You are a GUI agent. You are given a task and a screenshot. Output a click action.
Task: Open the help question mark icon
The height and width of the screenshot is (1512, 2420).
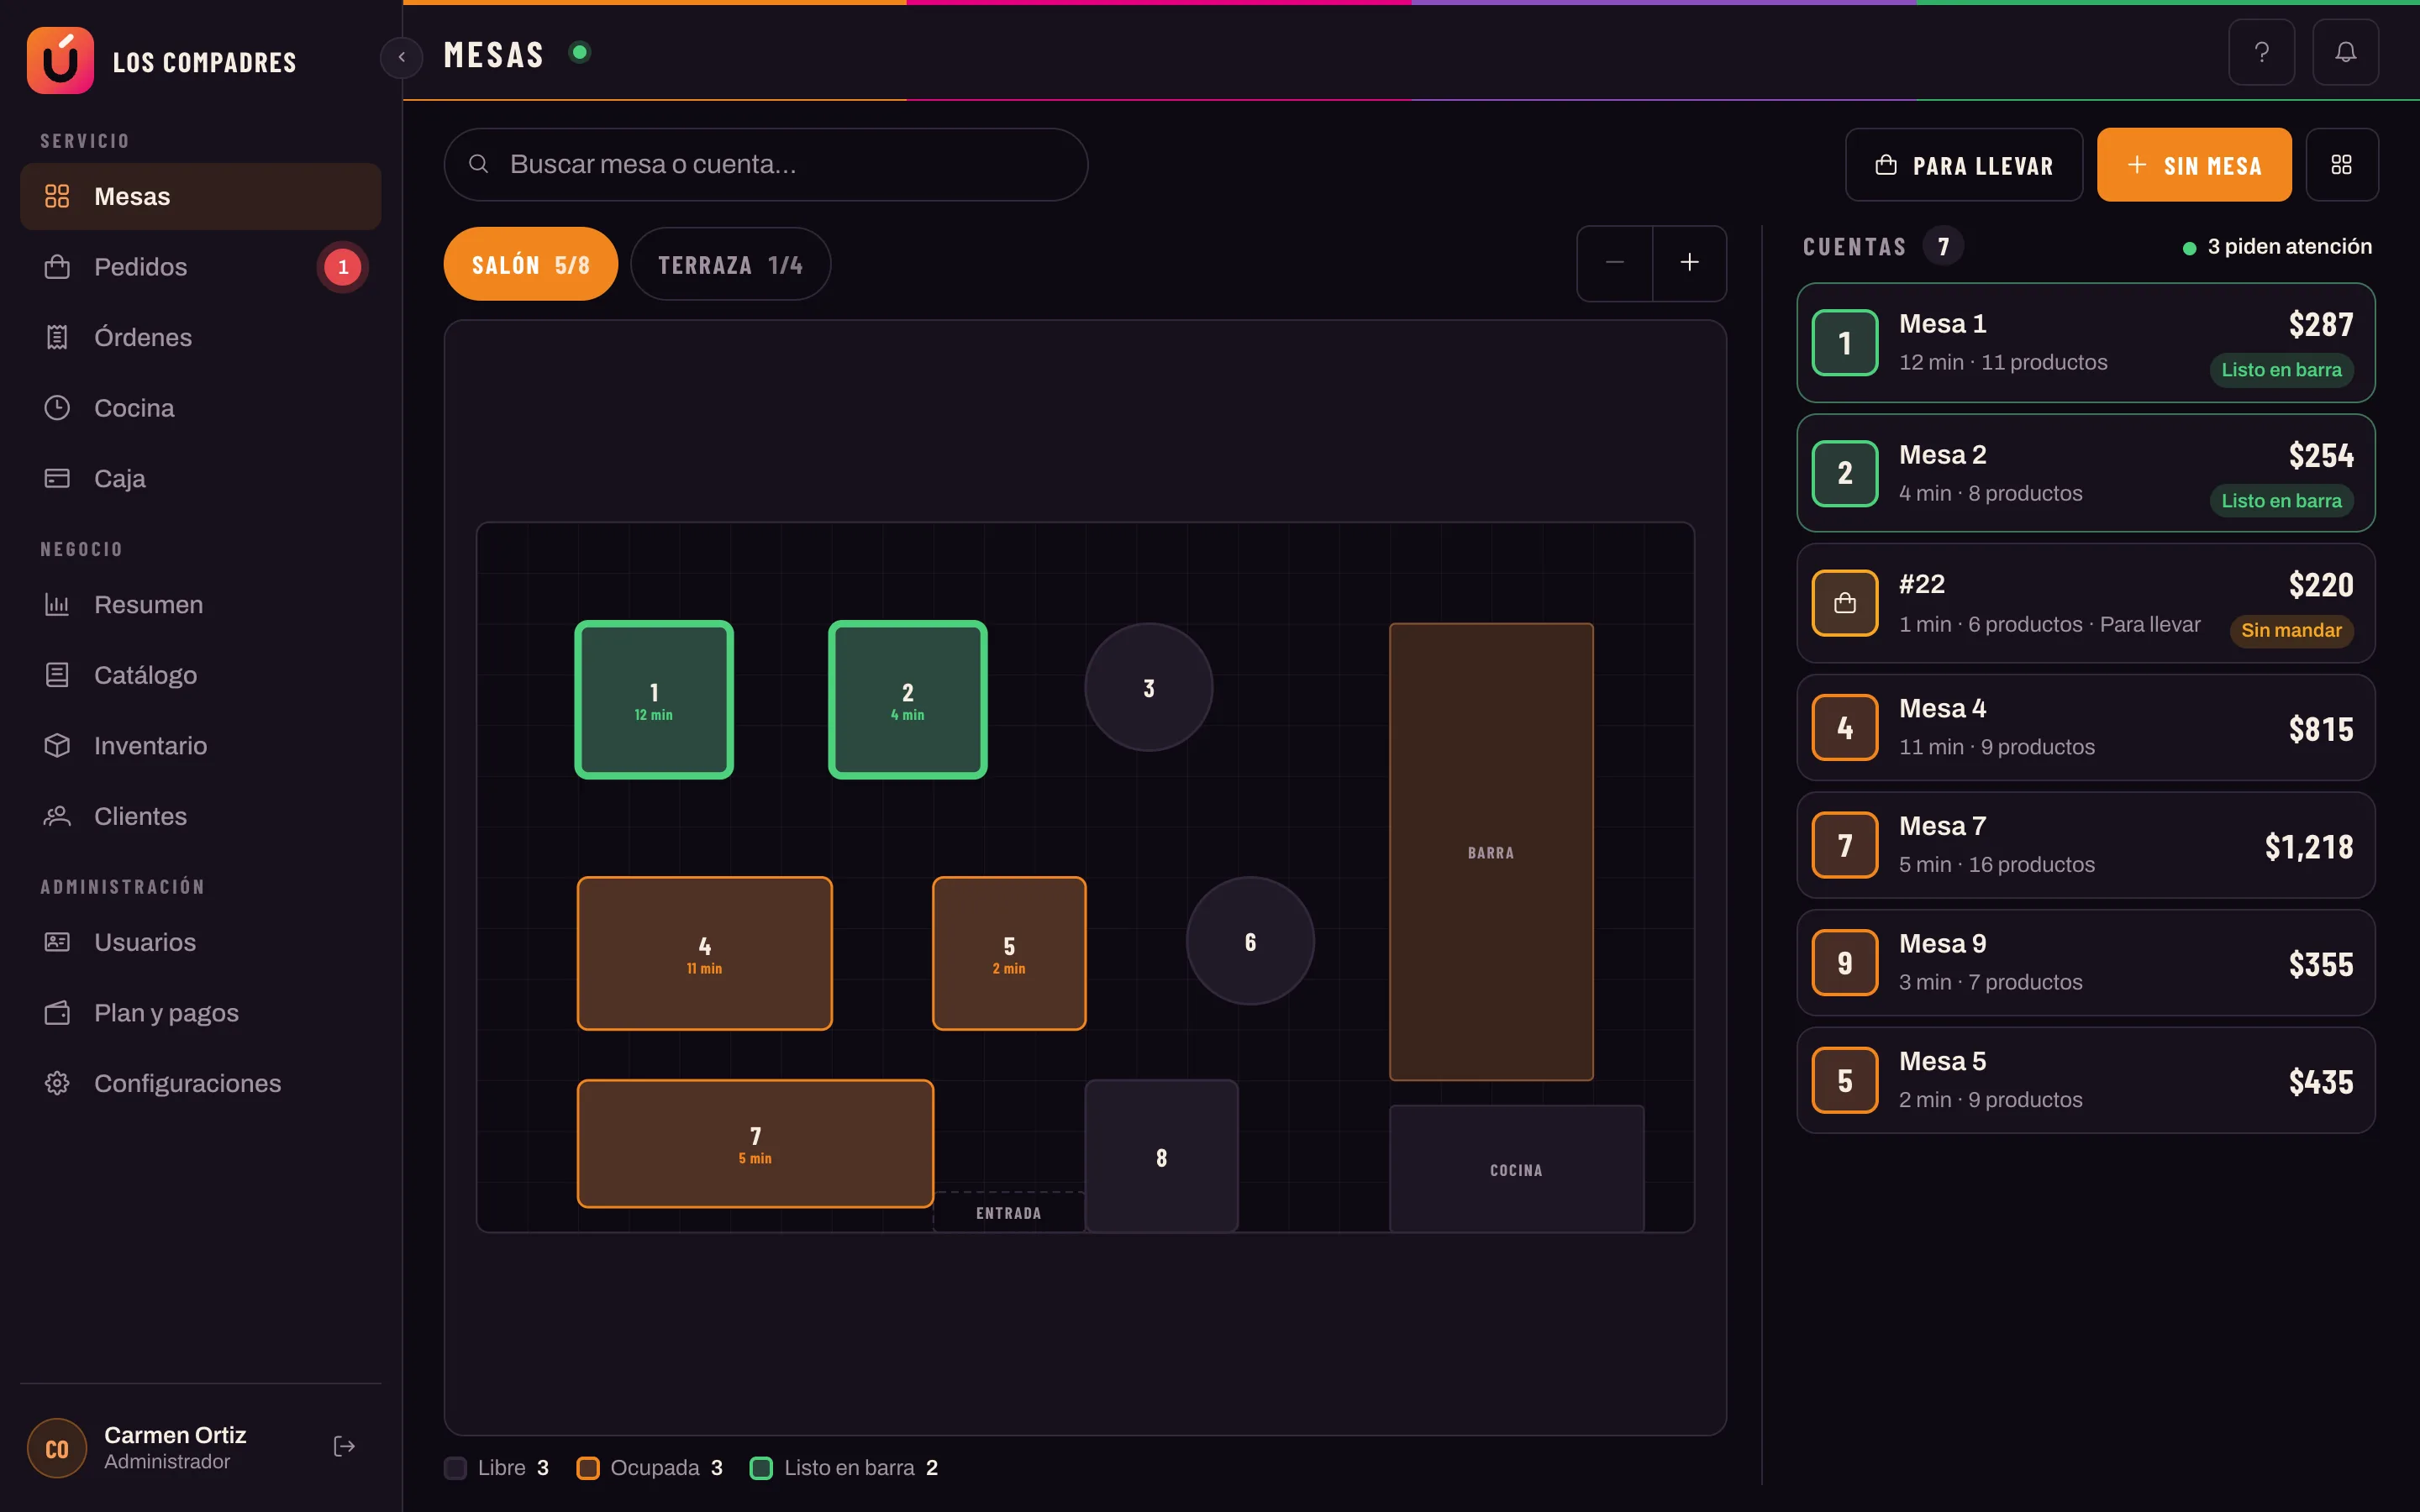[x=2261, y=52]
